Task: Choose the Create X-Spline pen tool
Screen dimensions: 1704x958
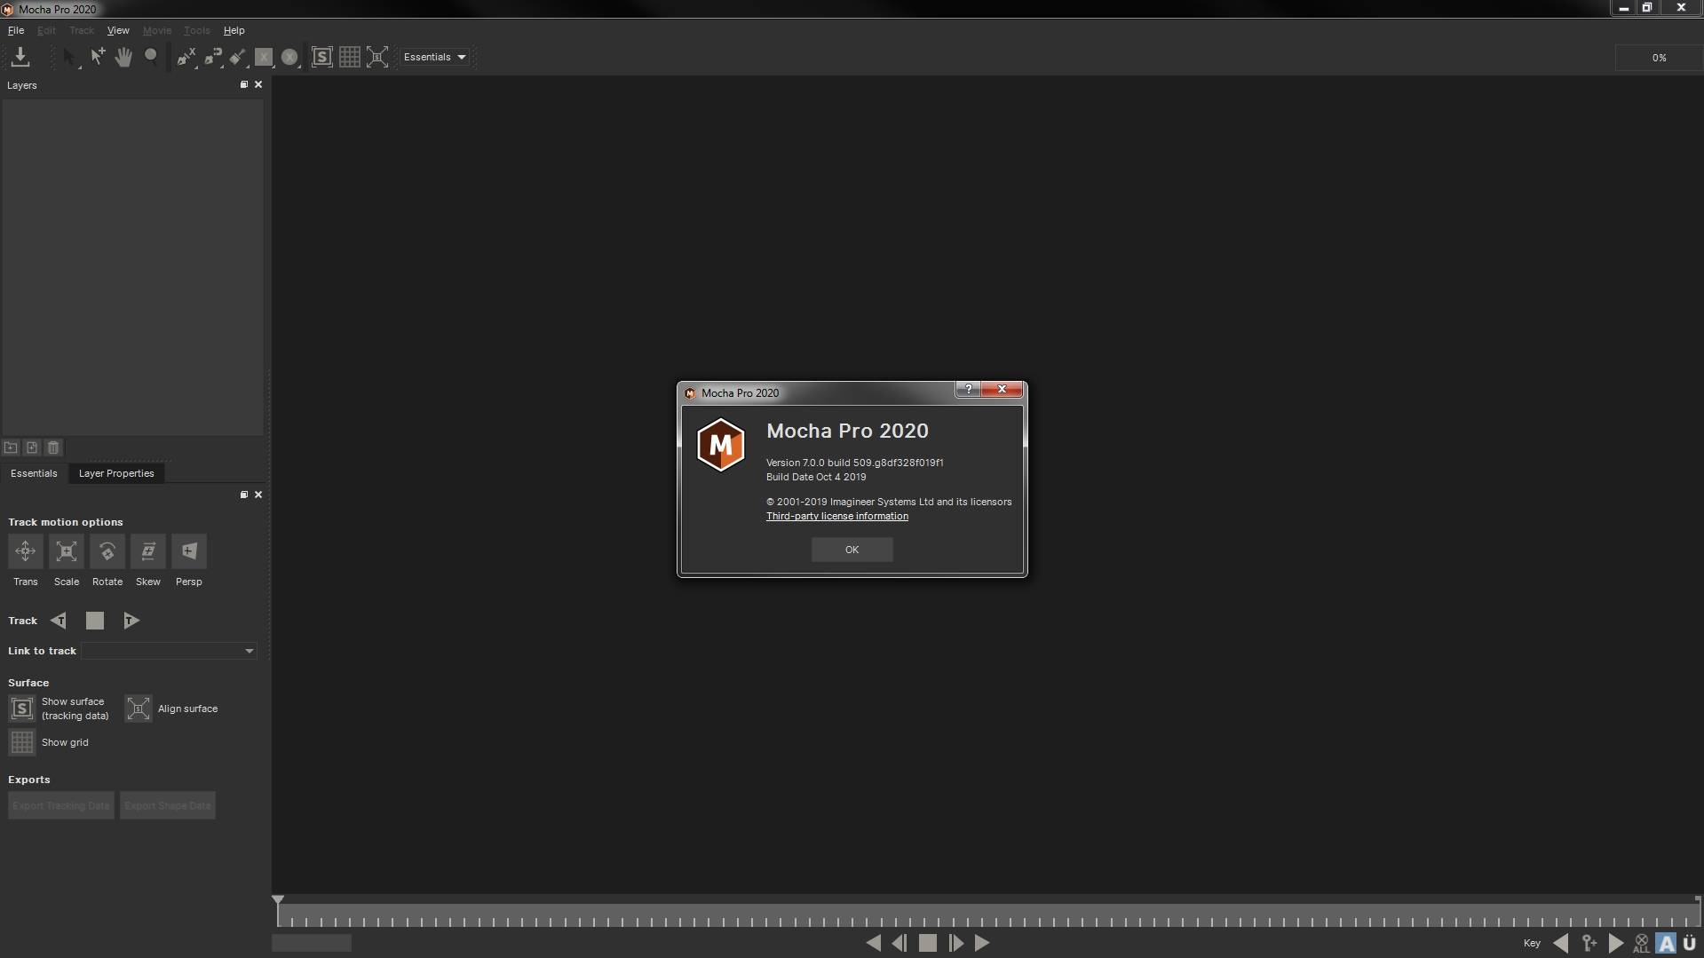Action: [186, 57]
